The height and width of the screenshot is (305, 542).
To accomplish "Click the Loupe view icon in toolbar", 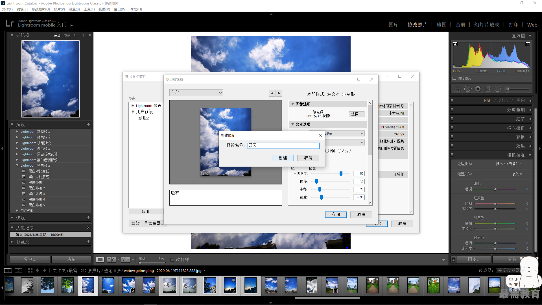I will click(x=100, y=260).
